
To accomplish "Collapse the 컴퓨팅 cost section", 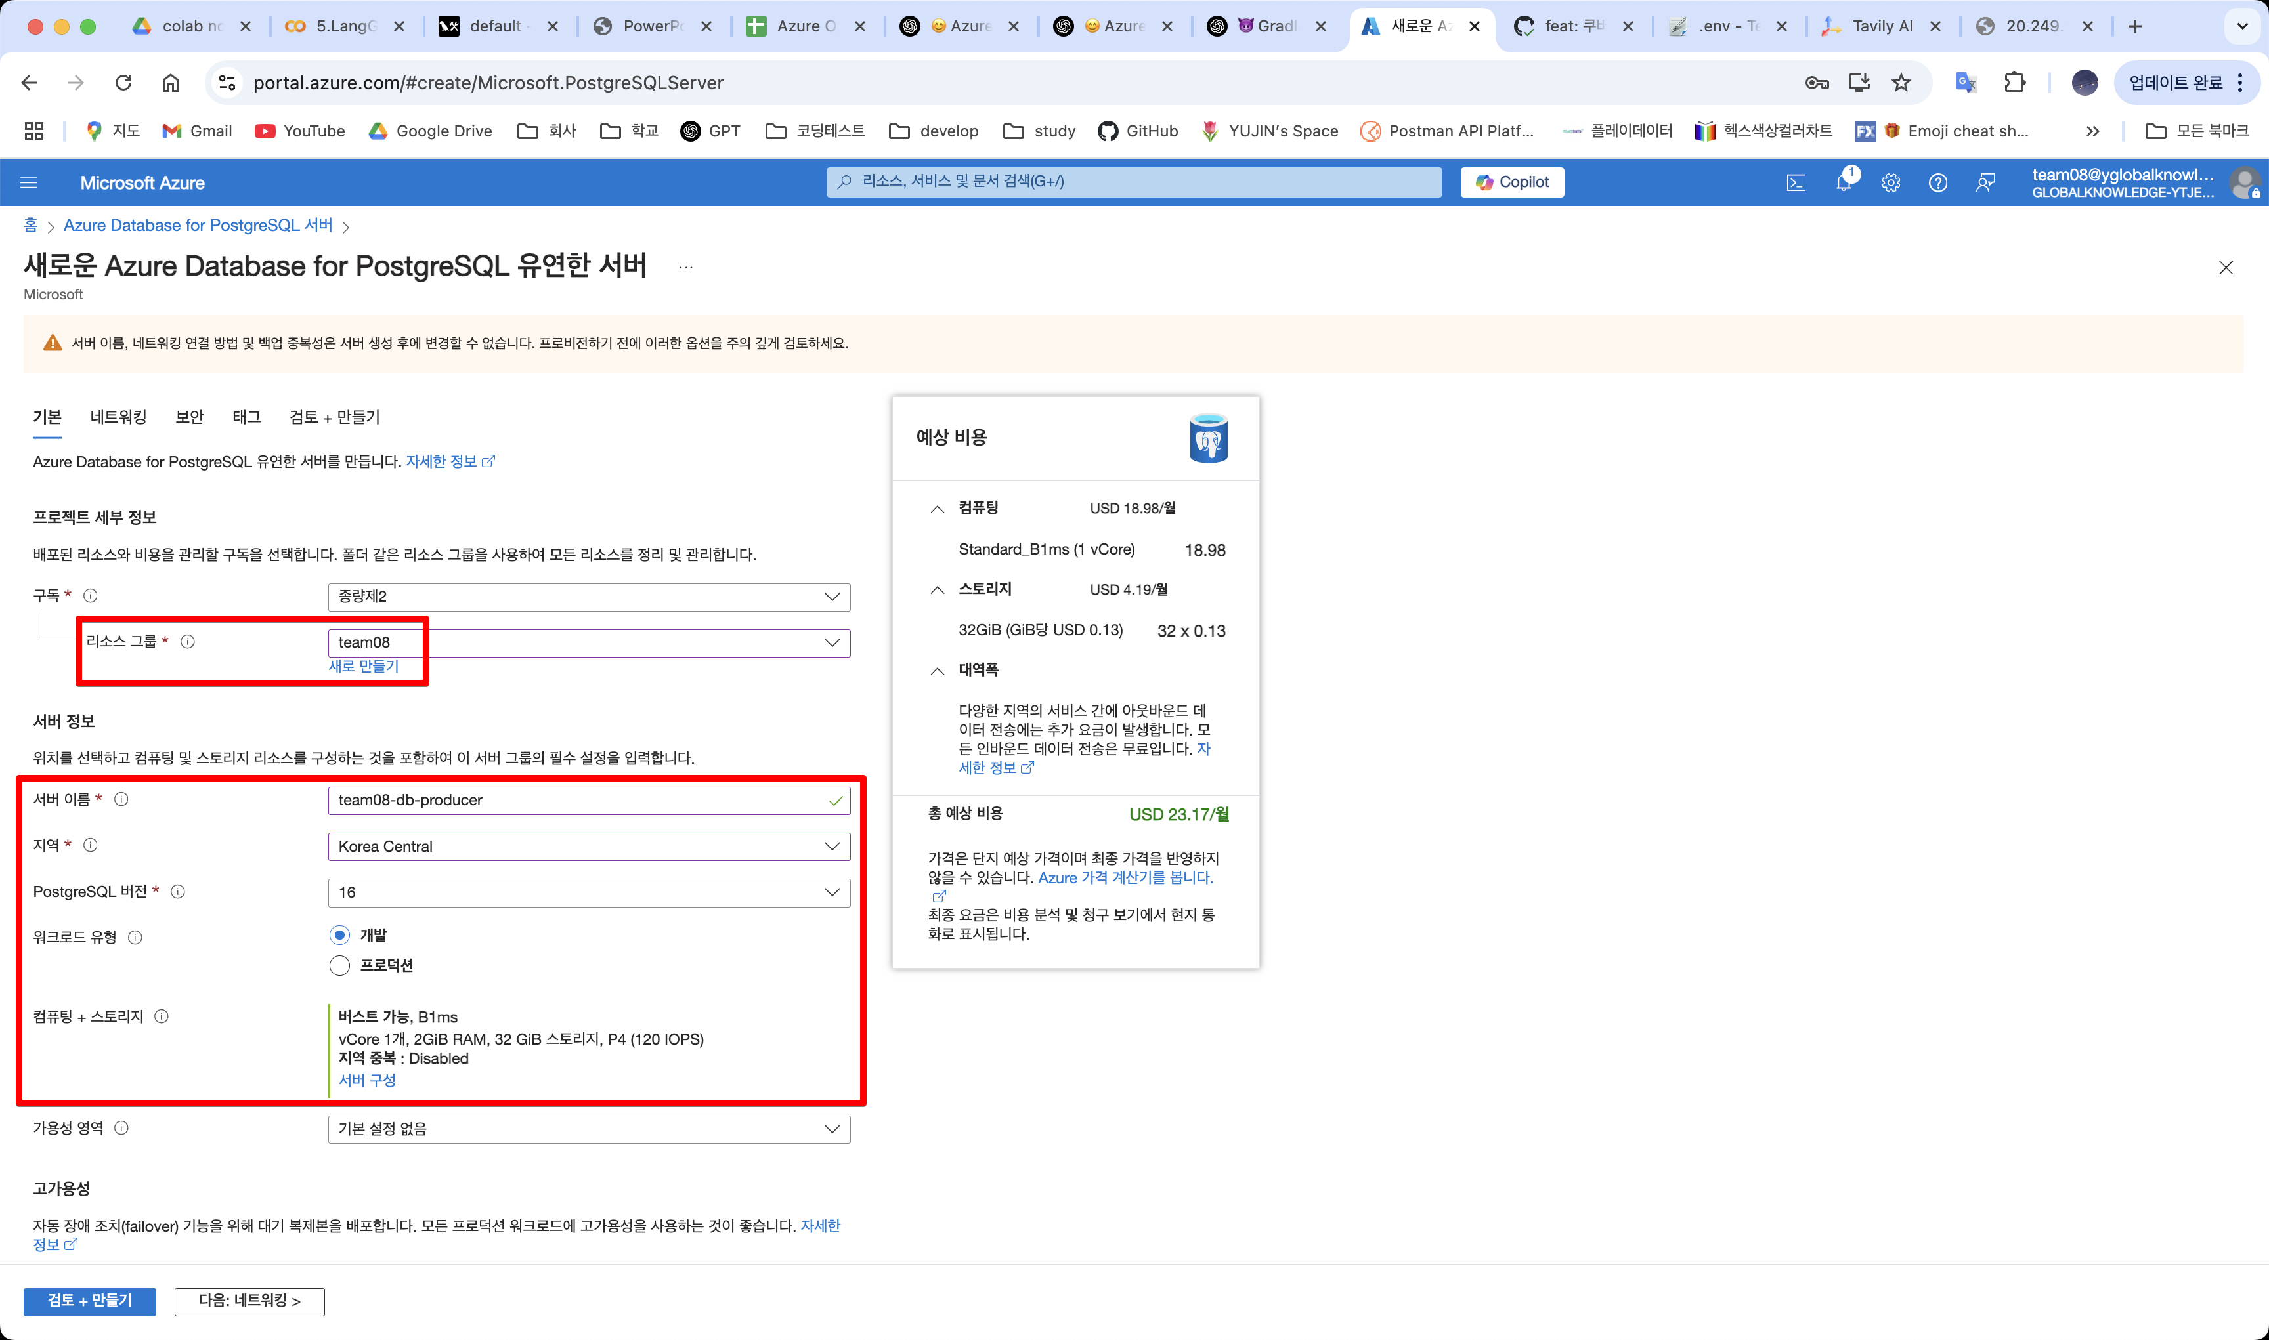I will click(x=938, y=509).
